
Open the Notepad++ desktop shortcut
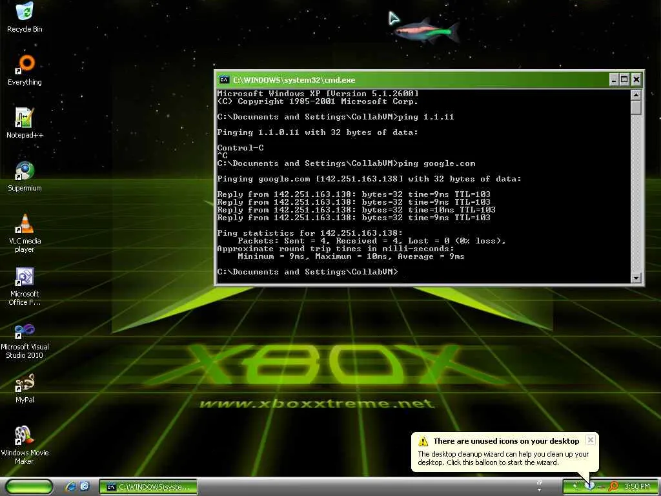click(25, 123)
